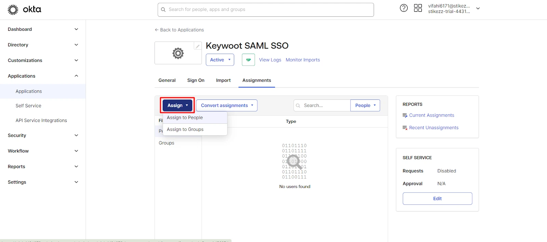Viewport: 547px width, 242px height.
Task: Expand the Dashboard sidebar section
Action: pos(76,29)
